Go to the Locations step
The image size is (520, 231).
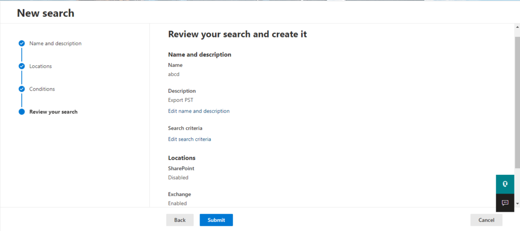(41, 66)
